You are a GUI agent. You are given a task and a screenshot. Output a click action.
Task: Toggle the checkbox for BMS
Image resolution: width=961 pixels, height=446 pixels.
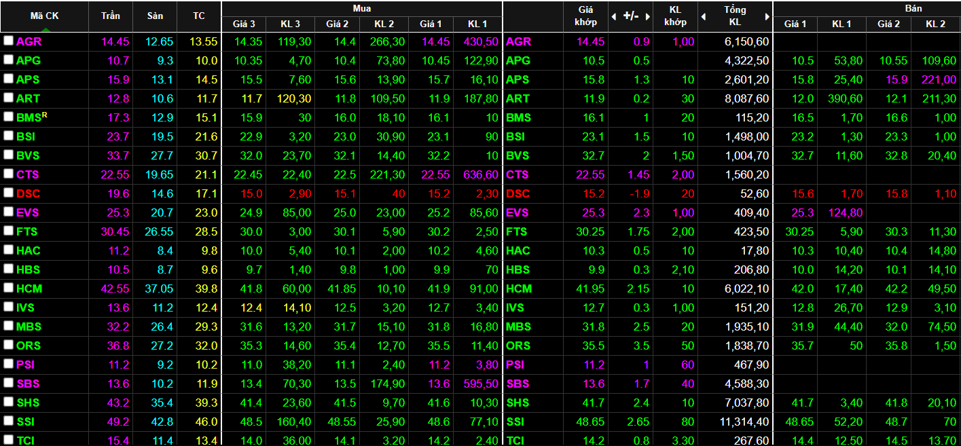coord(8,117)
